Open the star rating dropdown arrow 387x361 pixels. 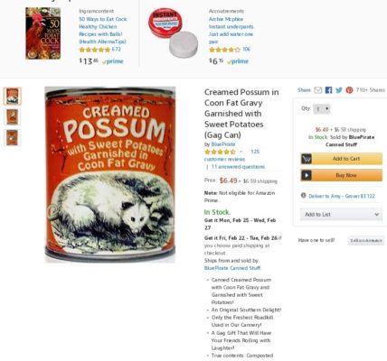[241, 152]
